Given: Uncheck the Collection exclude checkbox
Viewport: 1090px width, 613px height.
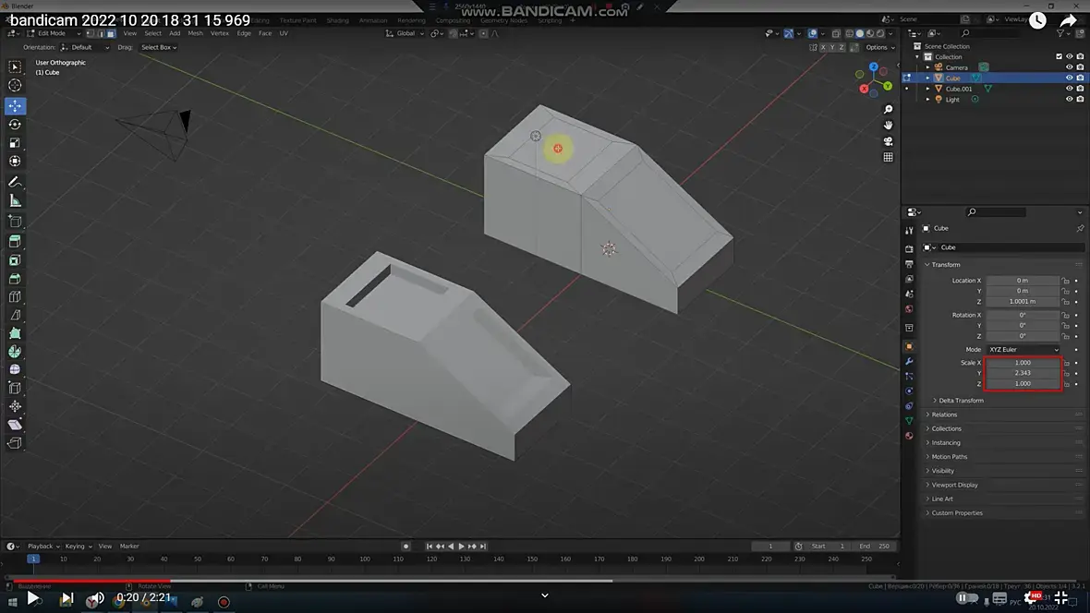Looking at the screenshot, I should coord(1059,56).
